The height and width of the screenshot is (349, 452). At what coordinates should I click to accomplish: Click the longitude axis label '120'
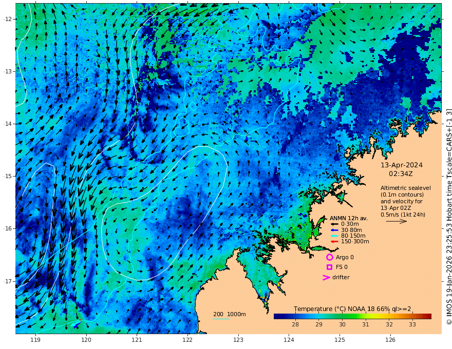(86, 340)
